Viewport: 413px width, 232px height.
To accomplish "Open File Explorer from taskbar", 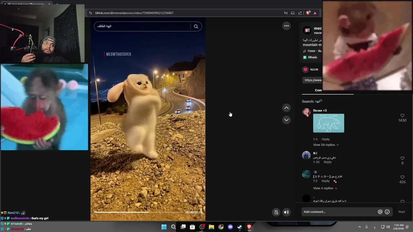I will [211, 227].
